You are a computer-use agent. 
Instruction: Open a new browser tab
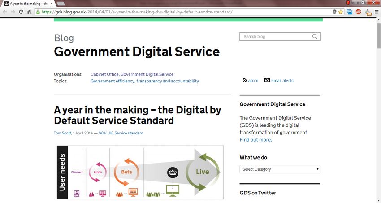(61, 4)
